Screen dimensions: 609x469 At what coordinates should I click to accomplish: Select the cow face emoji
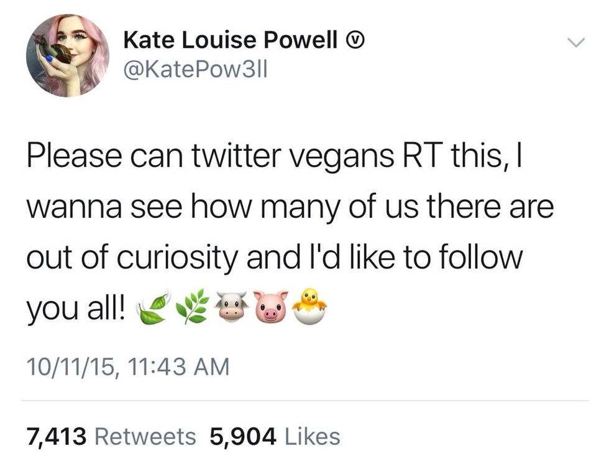[231, 306]
